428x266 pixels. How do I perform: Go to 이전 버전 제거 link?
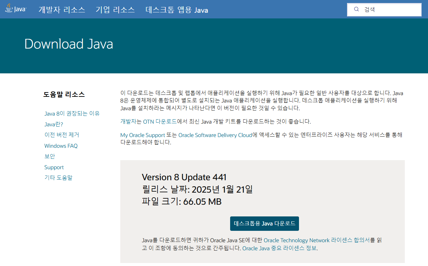tap(62, 135)
